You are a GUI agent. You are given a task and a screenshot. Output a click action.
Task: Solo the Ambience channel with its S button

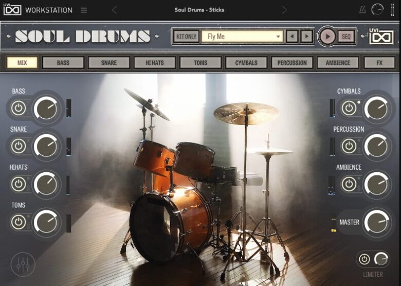[359, 189]
